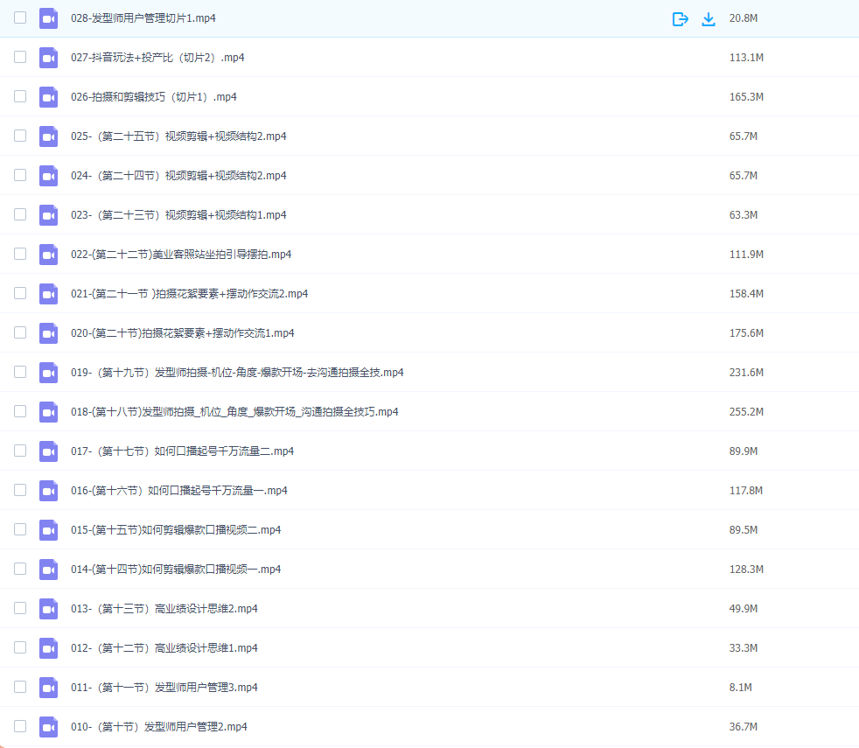859x748 pixels.
Task: Click the video icon of 013 高业绩设计思维2
Action: pos(48,609)
